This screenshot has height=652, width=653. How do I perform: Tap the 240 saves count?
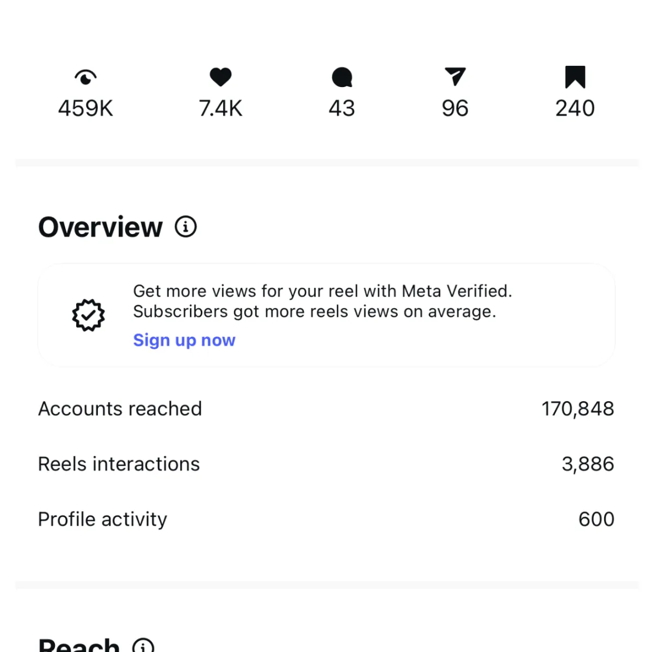tap(575, 108)
